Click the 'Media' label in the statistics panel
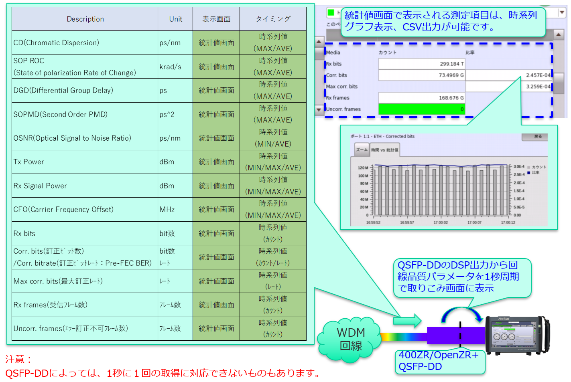 (333, 53)
